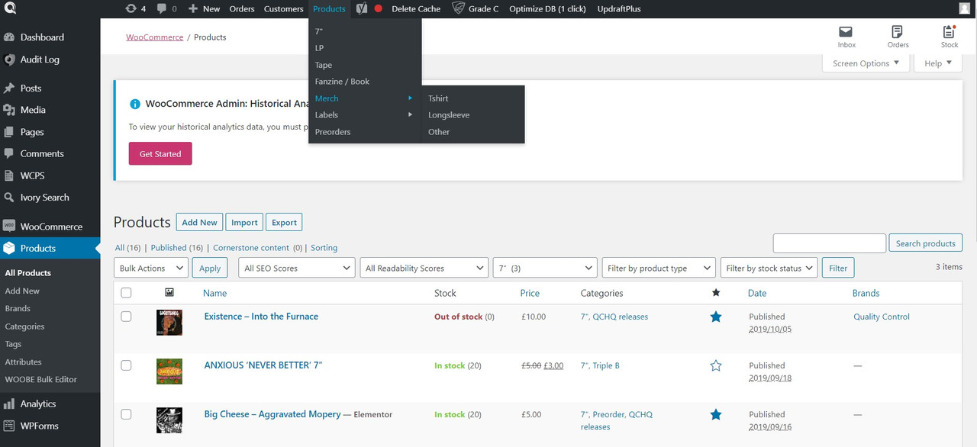Click the Search products button
The image size is (977, 447).
tap(925, 243)
